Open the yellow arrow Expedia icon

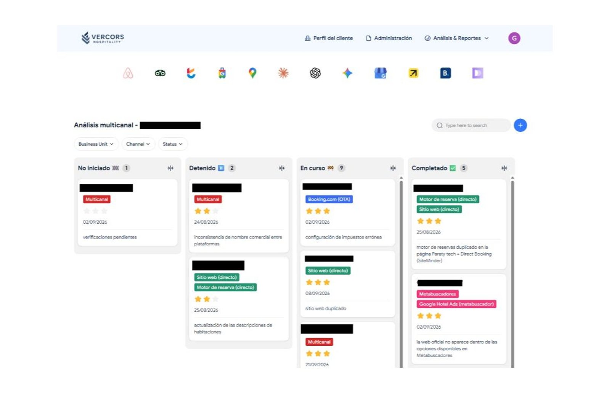click(x=413, y=73)
